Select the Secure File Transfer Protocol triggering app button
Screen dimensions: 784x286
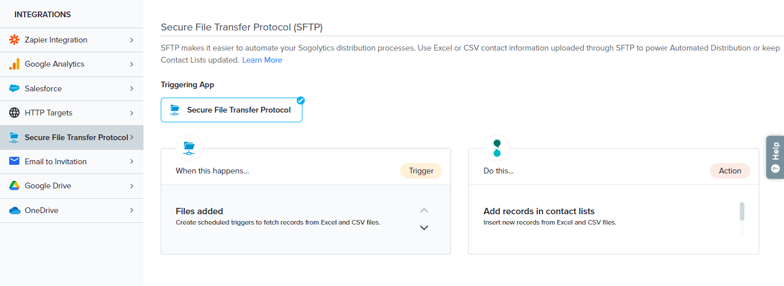(x=231, y=110)
